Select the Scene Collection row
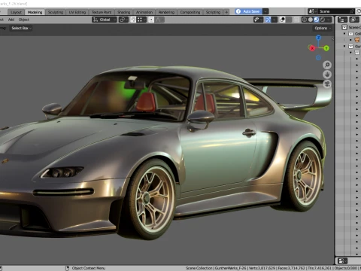361x271 pixels. tap(349, 27)
